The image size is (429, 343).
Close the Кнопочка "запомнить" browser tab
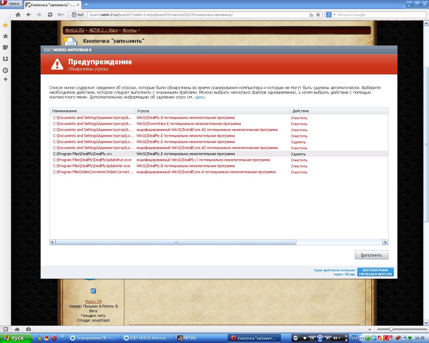pos(78,5)
